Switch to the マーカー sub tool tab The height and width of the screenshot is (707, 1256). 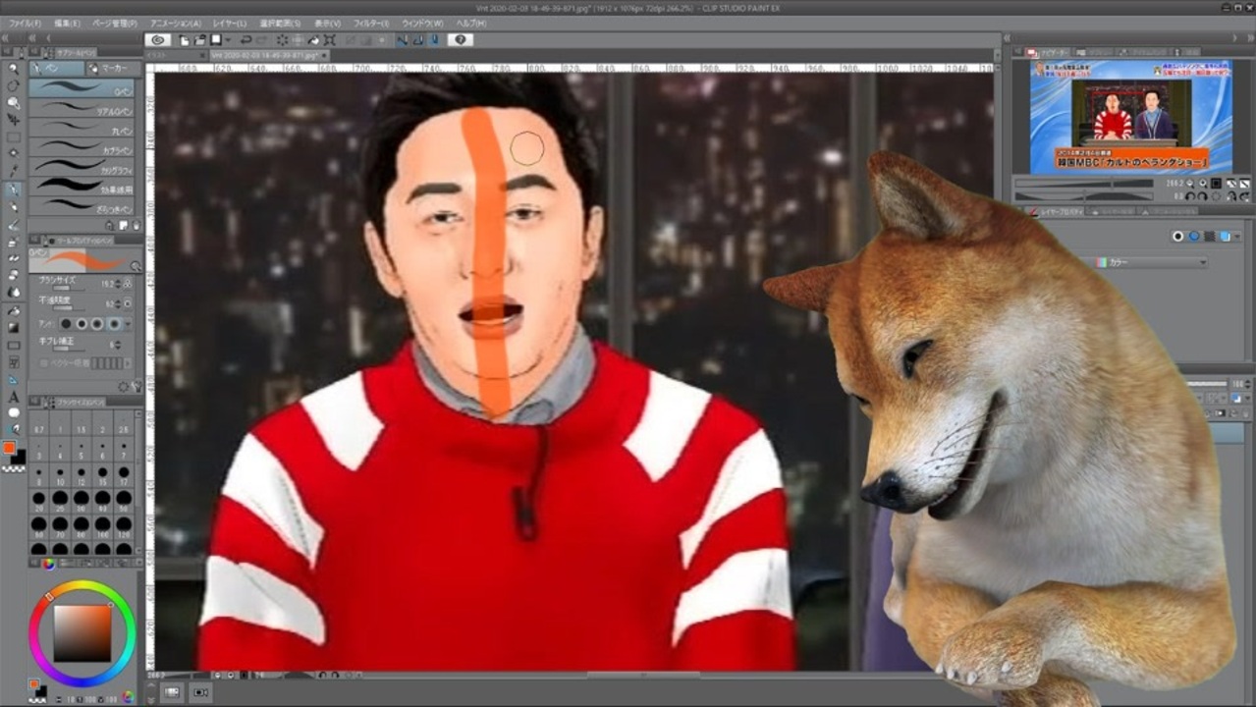click(110, 69)
